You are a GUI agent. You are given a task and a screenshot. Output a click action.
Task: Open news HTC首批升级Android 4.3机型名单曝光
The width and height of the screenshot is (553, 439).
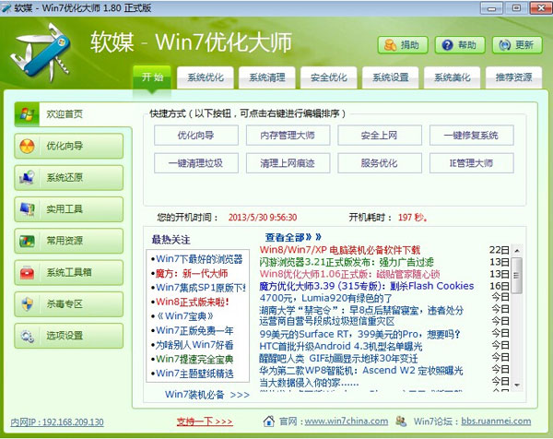(341, 346)
